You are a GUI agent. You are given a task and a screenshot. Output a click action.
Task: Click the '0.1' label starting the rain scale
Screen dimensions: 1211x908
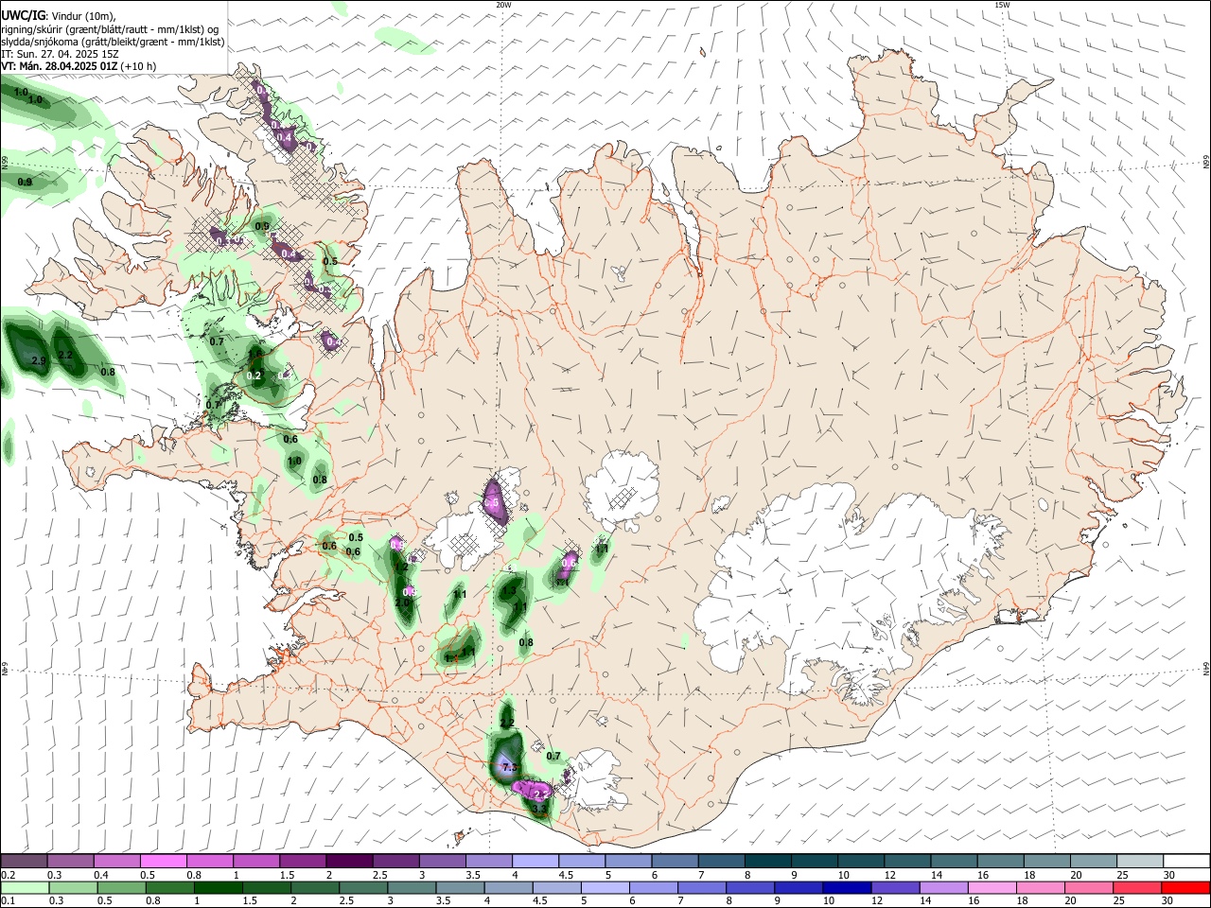tap(8, 901)
